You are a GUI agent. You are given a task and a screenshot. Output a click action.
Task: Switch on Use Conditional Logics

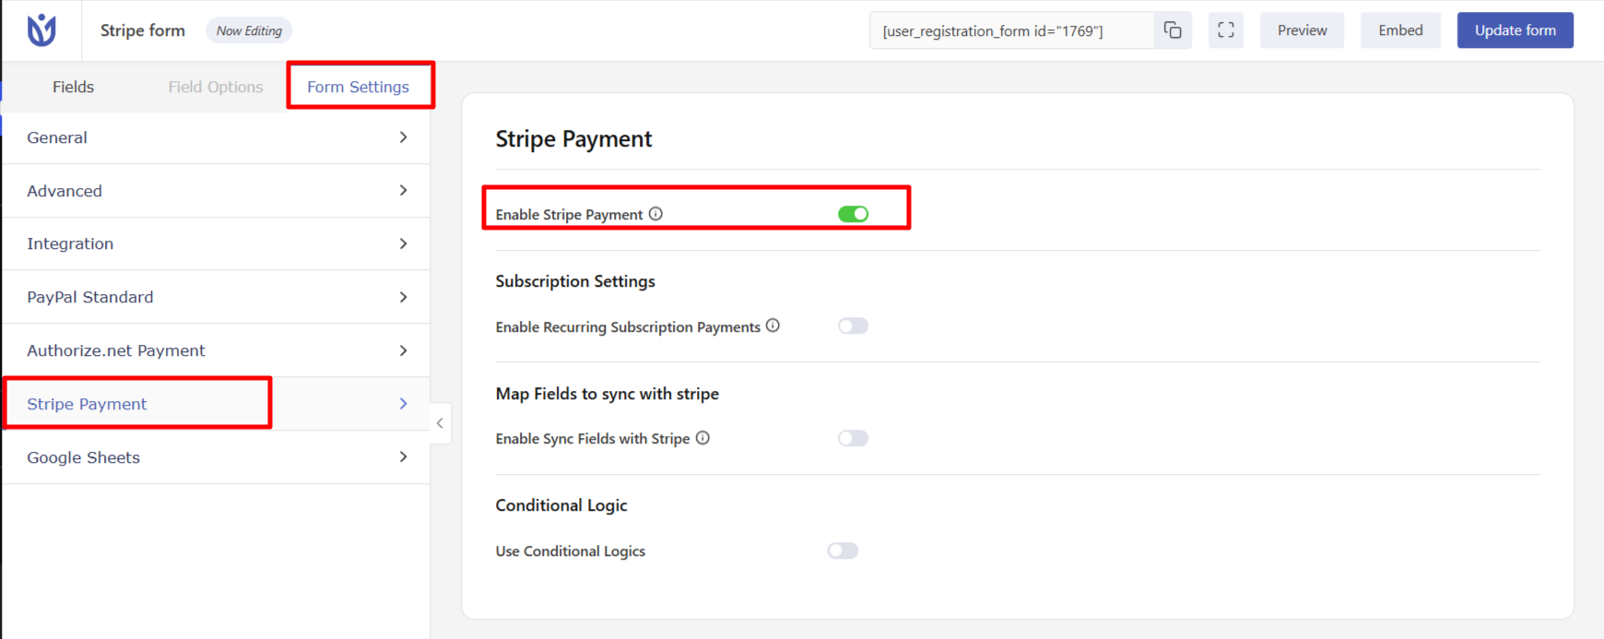[x=843, y=550]
